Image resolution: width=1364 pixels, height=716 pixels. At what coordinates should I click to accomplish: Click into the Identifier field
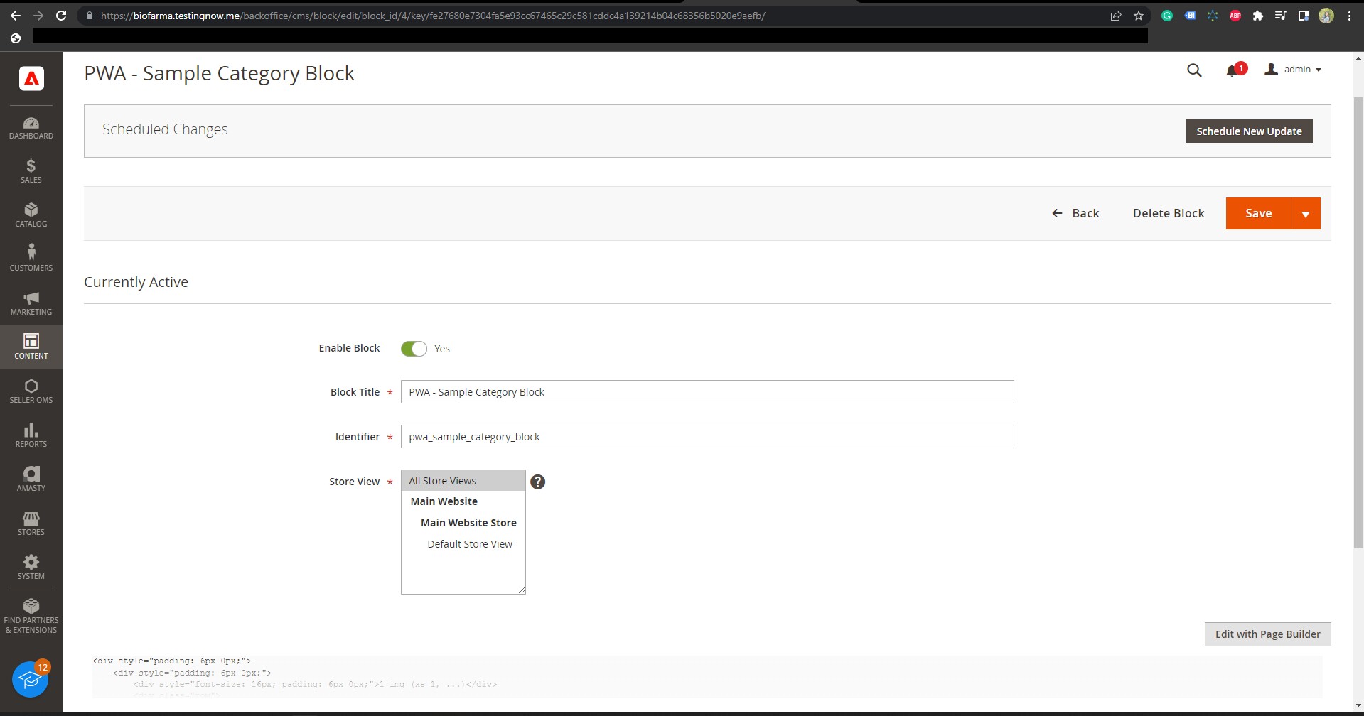[x=707, y=437]
